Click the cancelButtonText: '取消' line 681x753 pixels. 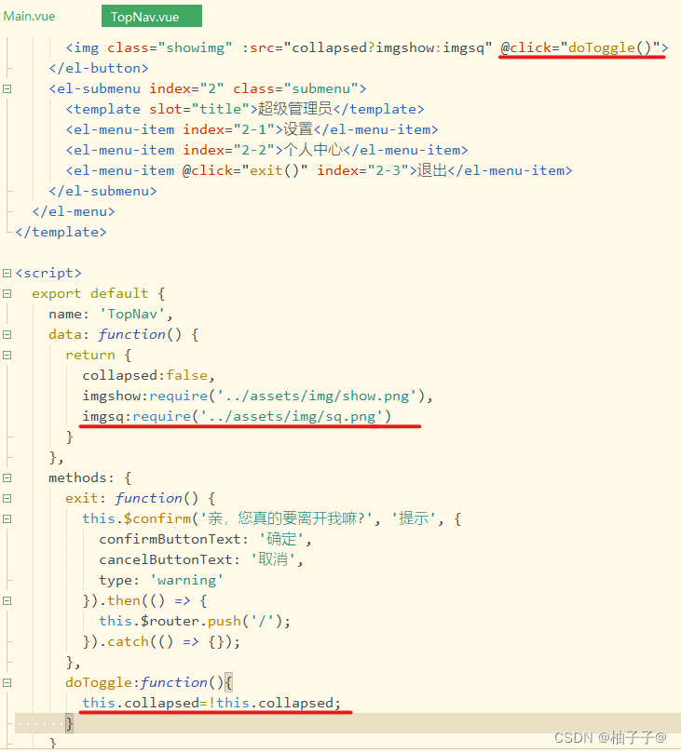(201, 559)
